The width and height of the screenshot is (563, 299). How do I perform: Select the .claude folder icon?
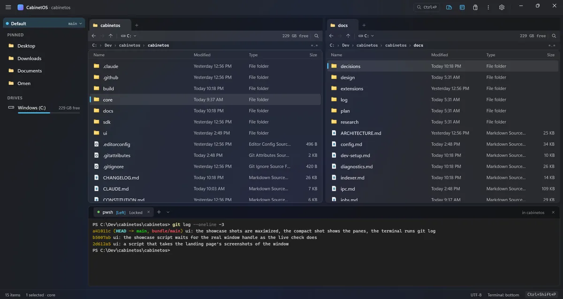tap(97, 66)
